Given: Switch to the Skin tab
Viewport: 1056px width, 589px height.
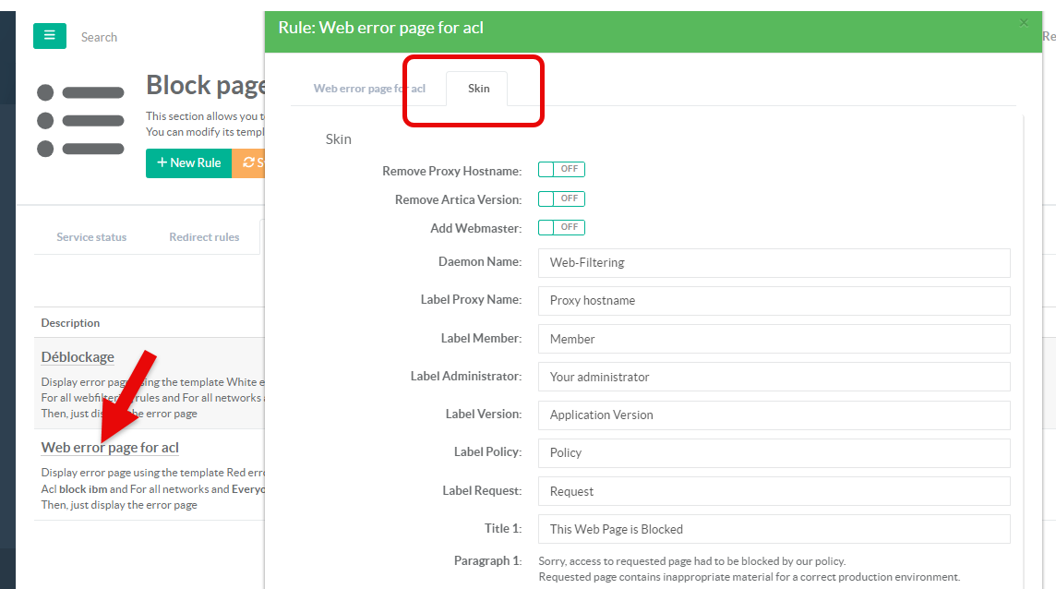Looking at the screenshot, I should pos(478,89).
